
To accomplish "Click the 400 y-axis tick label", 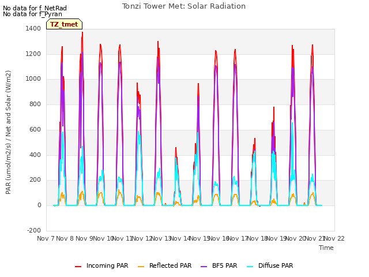I will point(35,155).
